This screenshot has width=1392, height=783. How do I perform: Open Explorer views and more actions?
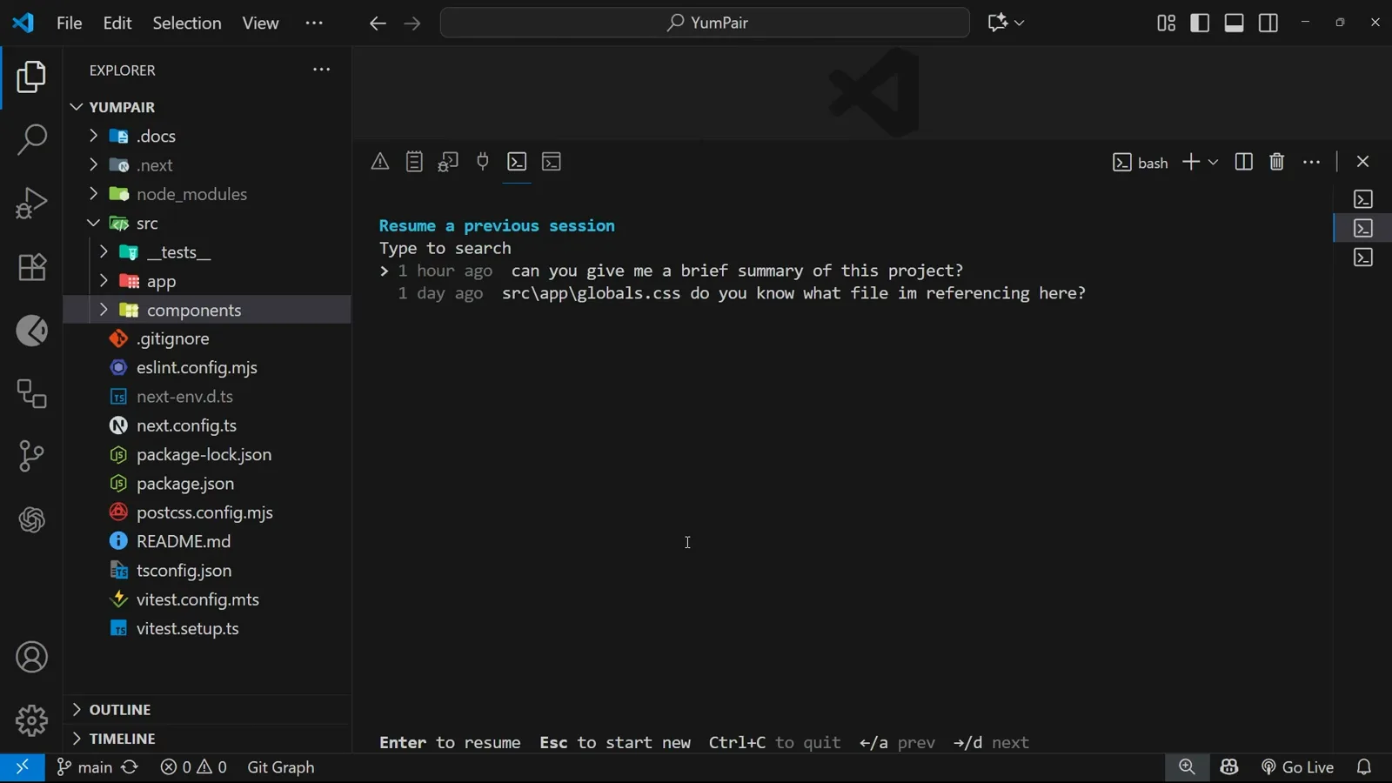[321, 70]
